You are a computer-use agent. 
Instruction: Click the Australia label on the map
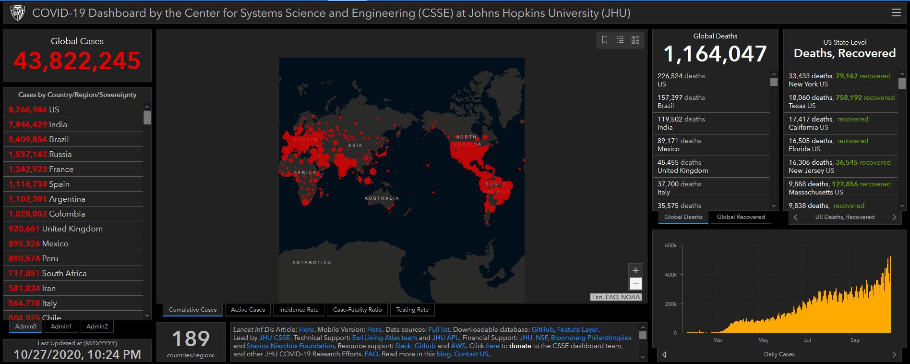coord(382,198)
